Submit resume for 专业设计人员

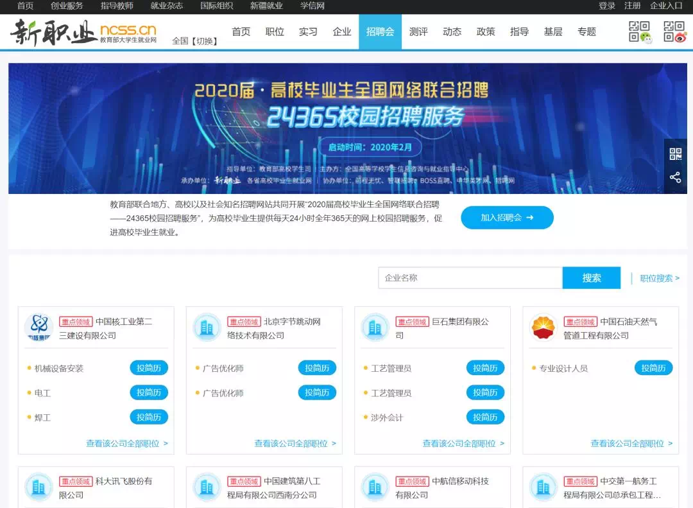654,368
